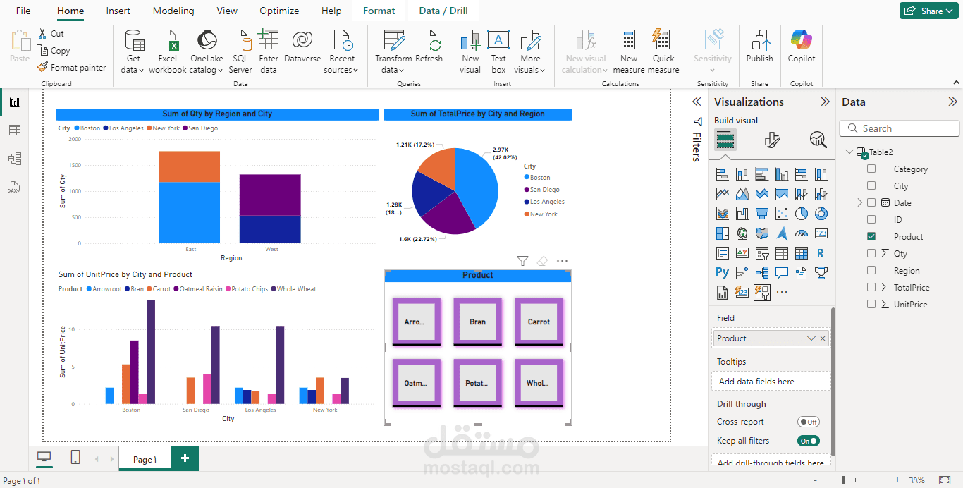Choose the Python visual icon
Viewport: 963px width, 488px height.
[x=723, y=272]
